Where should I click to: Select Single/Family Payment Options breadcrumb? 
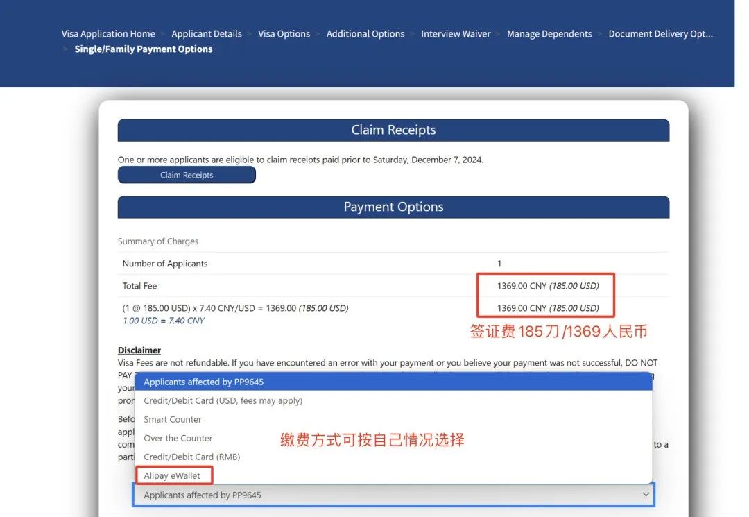tap(144, 49)
